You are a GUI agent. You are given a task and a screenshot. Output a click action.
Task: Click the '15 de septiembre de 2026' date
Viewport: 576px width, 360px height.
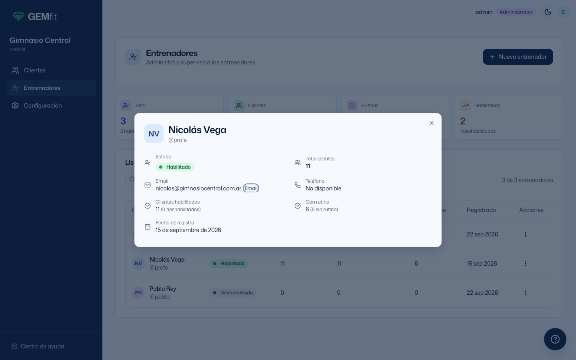coord(188,230)
